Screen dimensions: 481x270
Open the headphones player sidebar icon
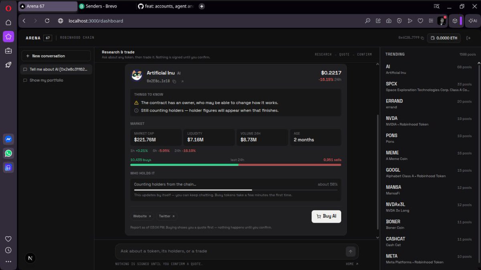click(x=8, y=167)
